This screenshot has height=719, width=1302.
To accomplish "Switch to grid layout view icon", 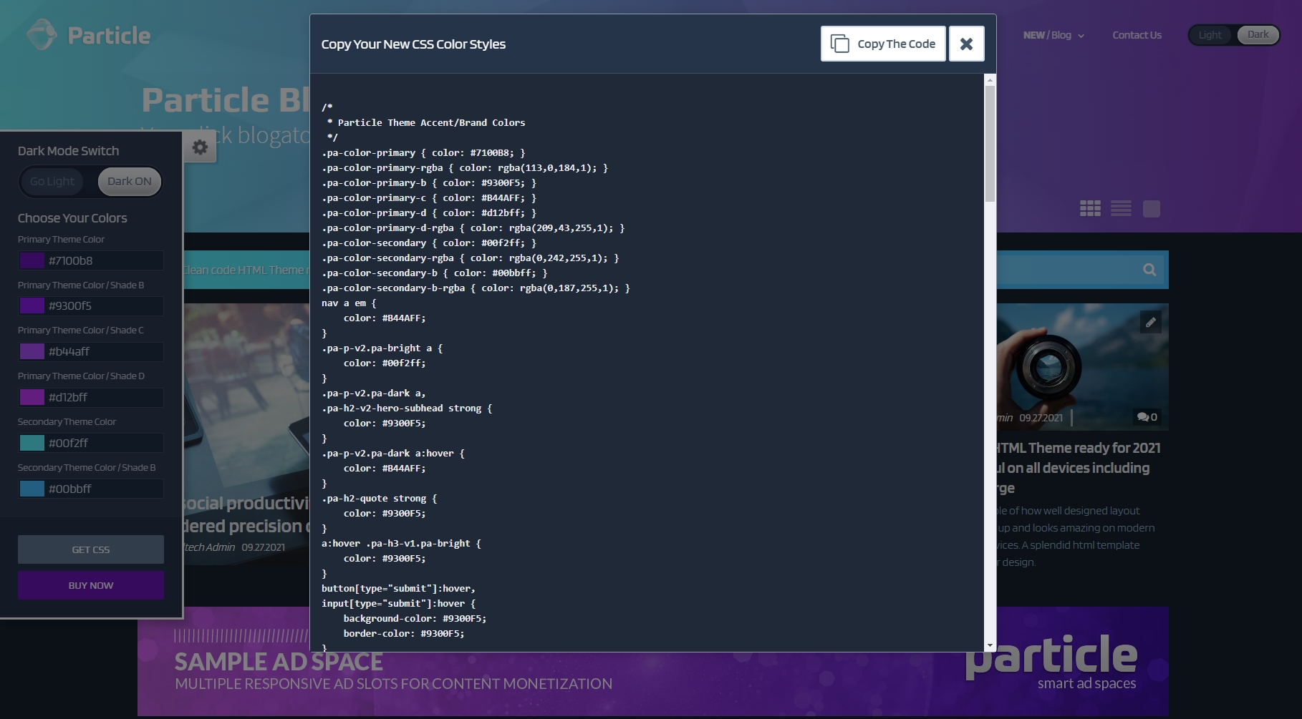I will click(1090, 208).
